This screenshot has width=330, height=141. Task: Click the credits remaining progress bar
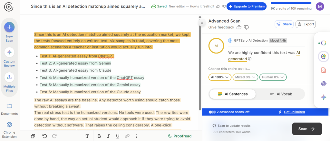tap(291, 3)
